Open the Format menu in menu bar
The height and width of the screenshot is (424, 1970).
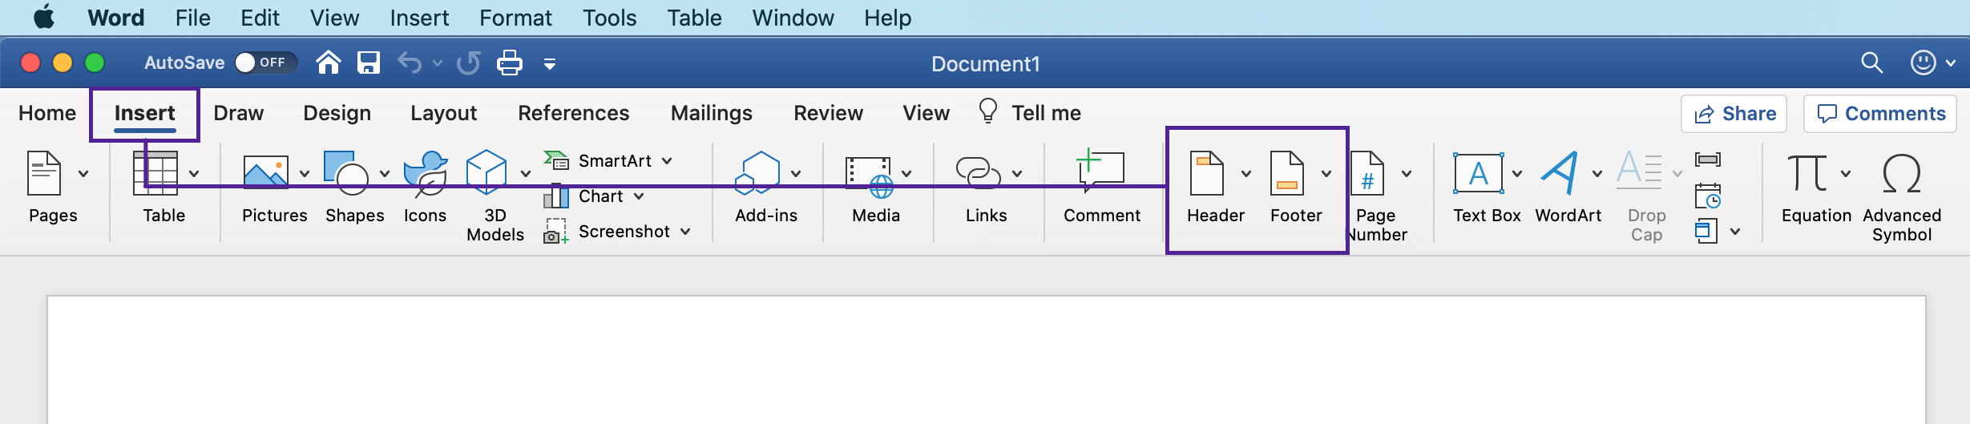[515, 18]
